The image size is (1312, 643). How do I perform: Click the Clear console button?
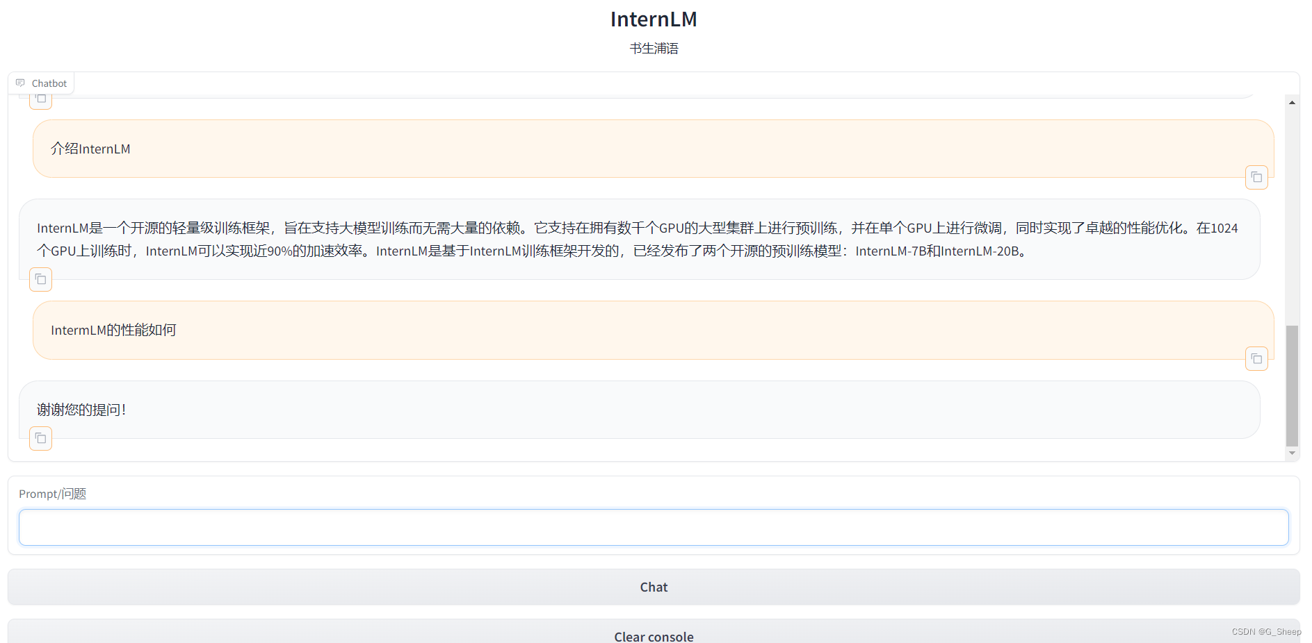[654, 633]
